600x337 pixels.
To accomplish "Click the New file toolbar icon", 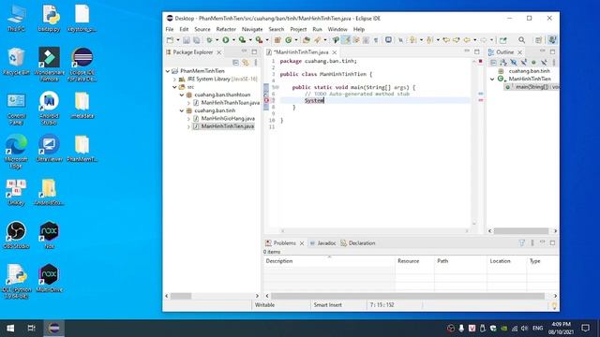I will click(x=171, y=40).
